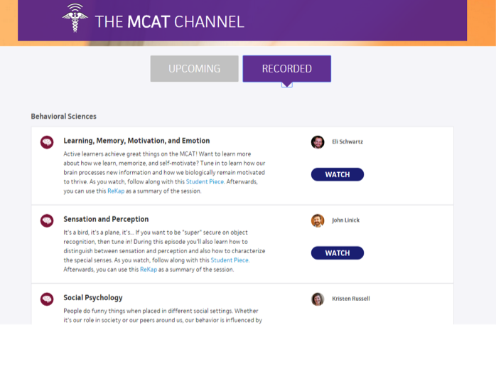This screenshot has width=496, height=367.
Task: Click the instructor name Eli Schwartz
Action: 347,142
